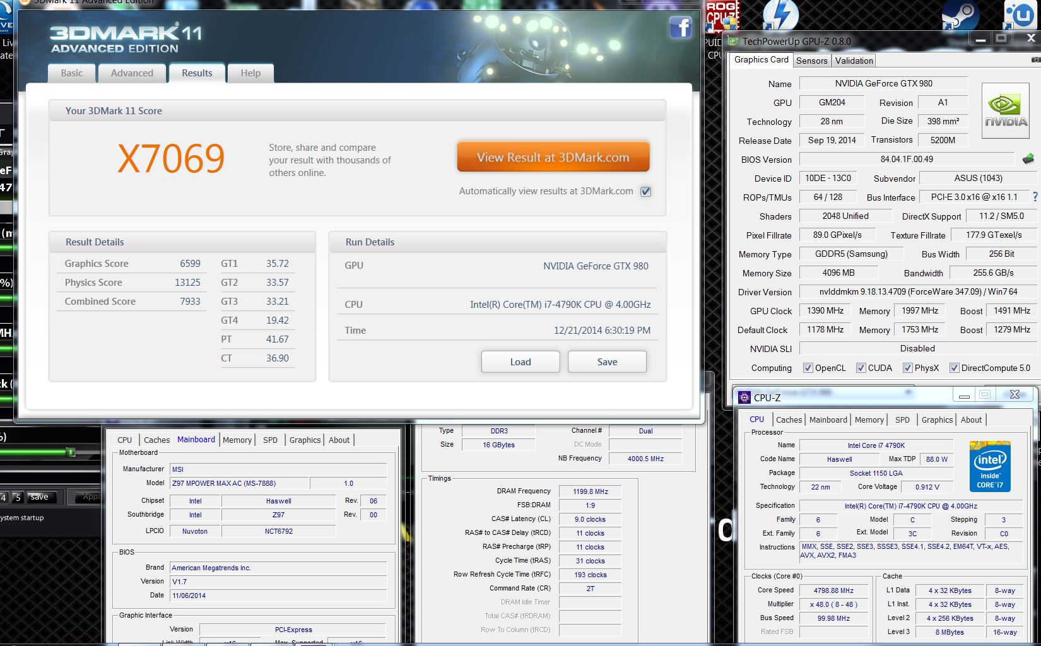Image resolution: width=1041 pixels, height=646 pixels.
Task: Toggle the PhysX checkbox in GPU-Z
Action: (x=907, y=368)
